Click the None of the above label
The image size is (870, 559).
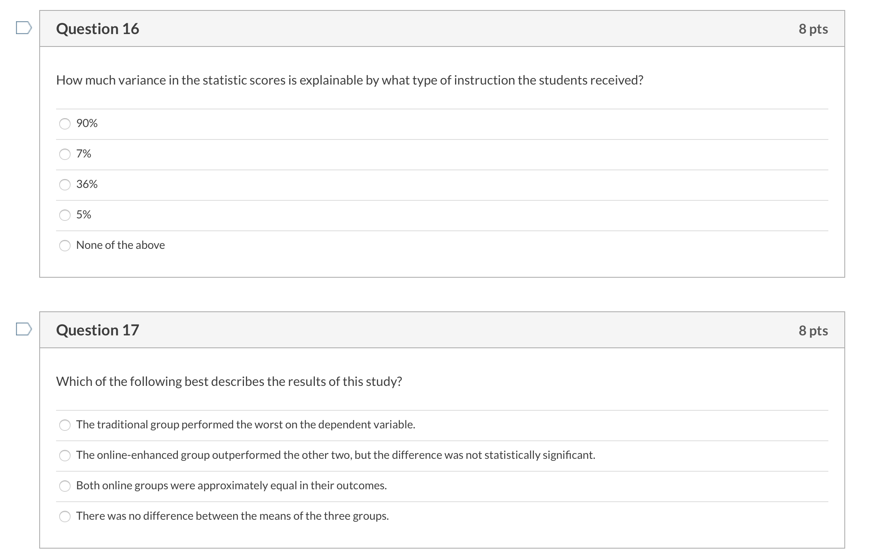pyautogui.click(x=120, y=245)
